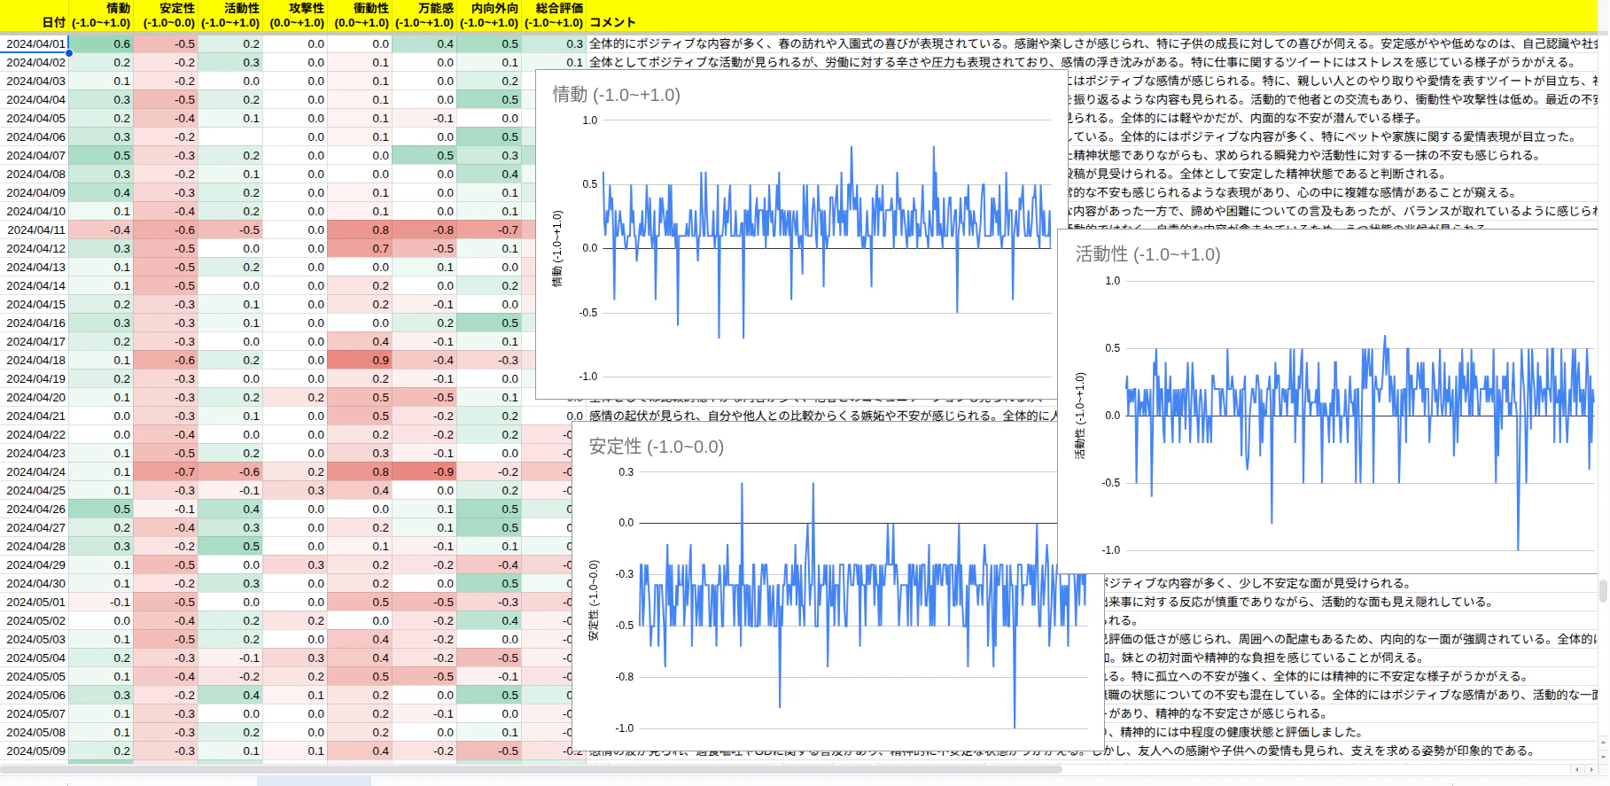Screen dimensions: 1610x786
Task: Select the 活動性 value -0.6 for 2024/04/24
Action: [x=230, y=471]
